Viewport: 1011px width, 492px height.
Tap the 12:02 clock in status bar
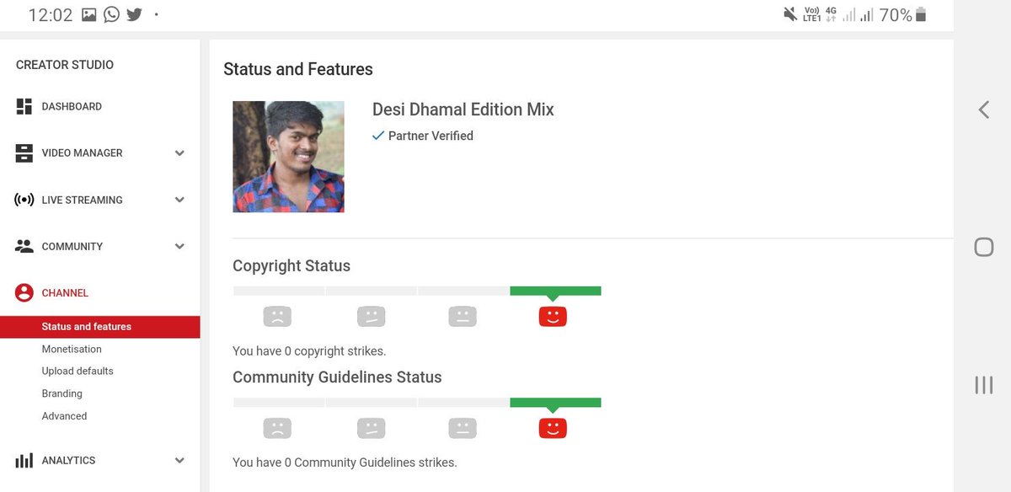coord(51,15)
